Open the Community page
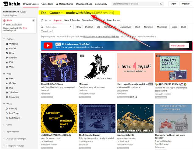The width and height of the screenshot is (195, 150). [x=101, y=4]
